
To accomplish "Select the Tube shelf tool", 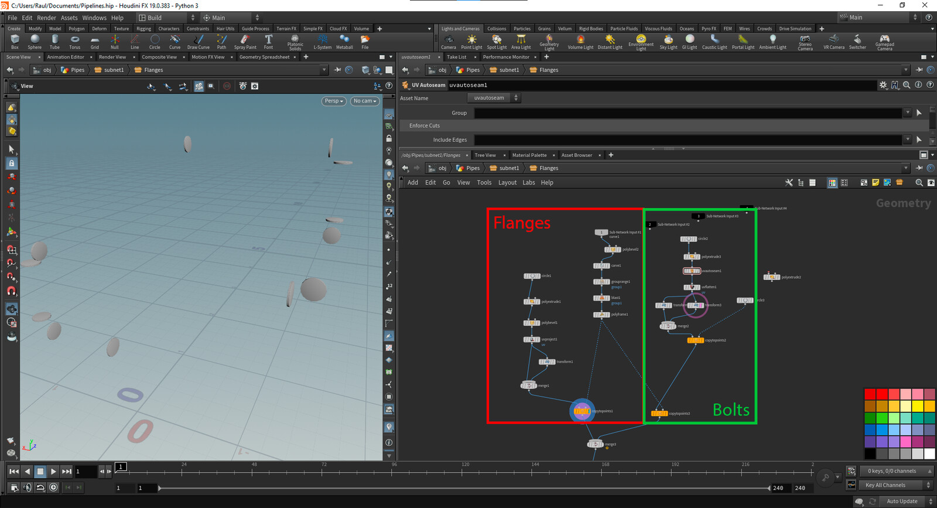I will (54, 42).
